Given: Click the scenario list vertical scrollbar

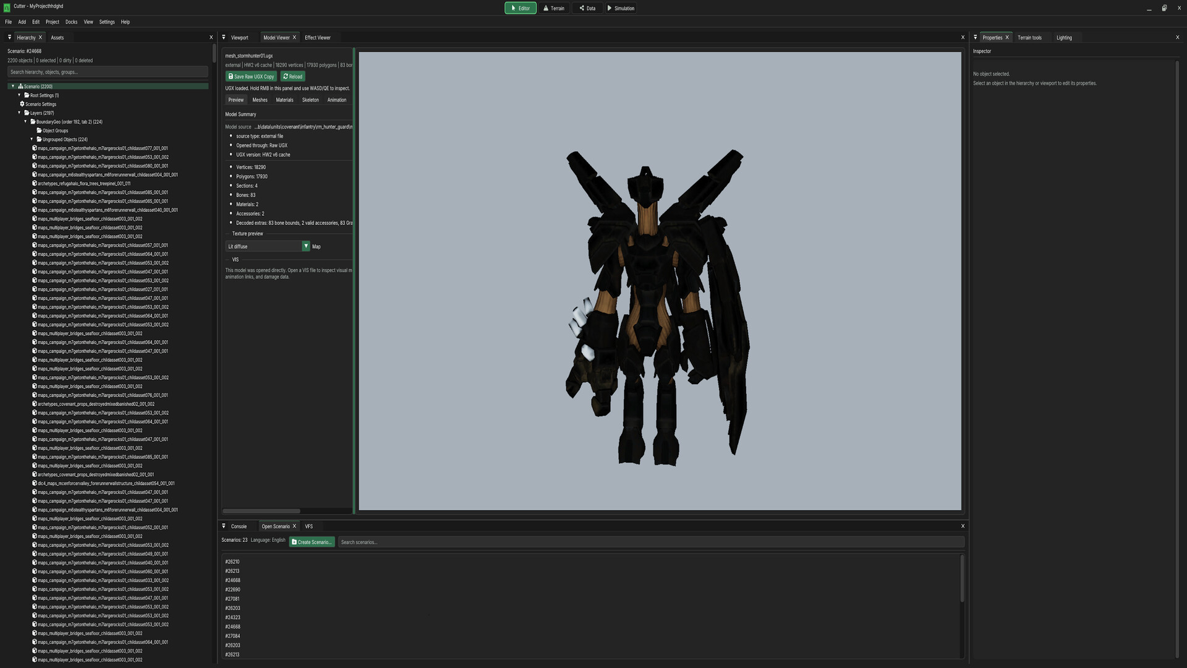Looking at the screenshot, I should pos(962,579).
